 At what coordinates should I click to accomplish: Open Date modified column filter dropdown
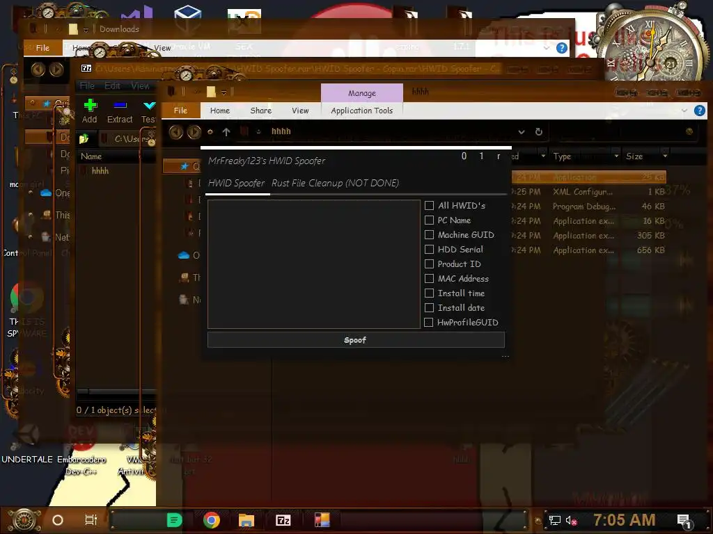click(543, 156)
